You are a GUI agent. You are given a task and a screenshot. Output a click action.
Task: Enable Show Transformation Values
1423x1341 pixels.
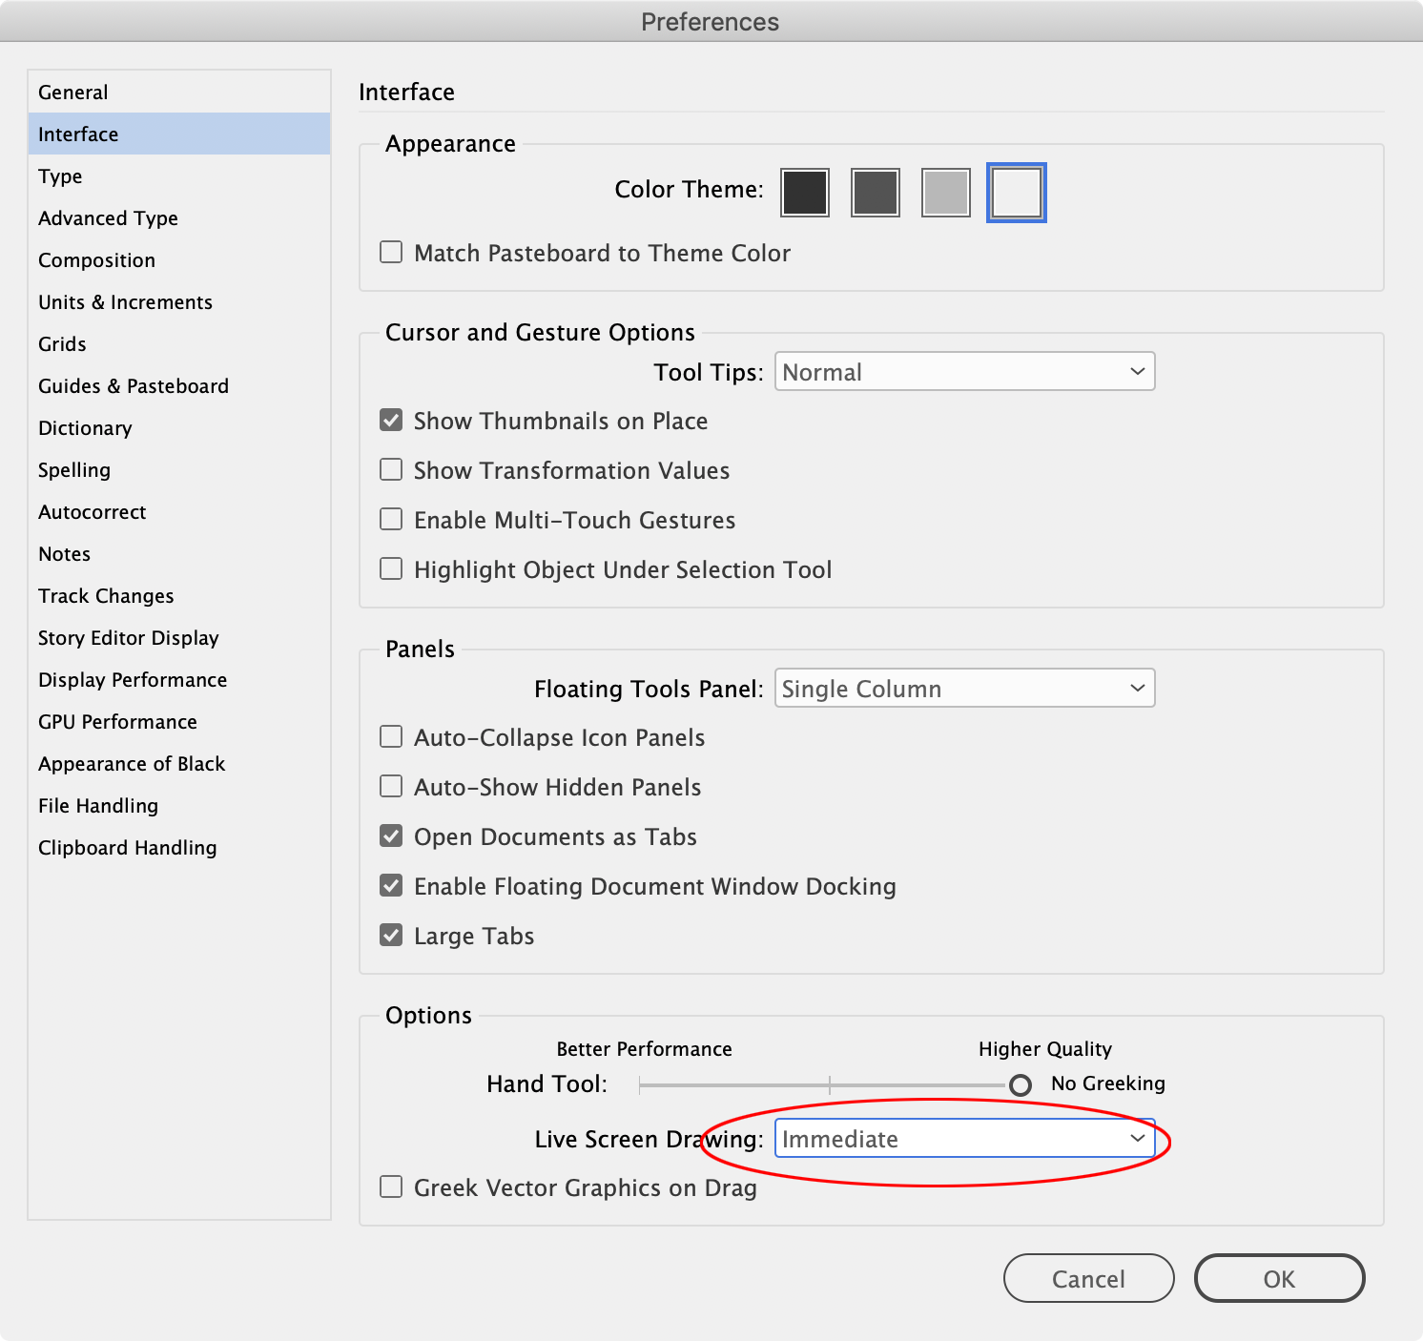[391, 469]
